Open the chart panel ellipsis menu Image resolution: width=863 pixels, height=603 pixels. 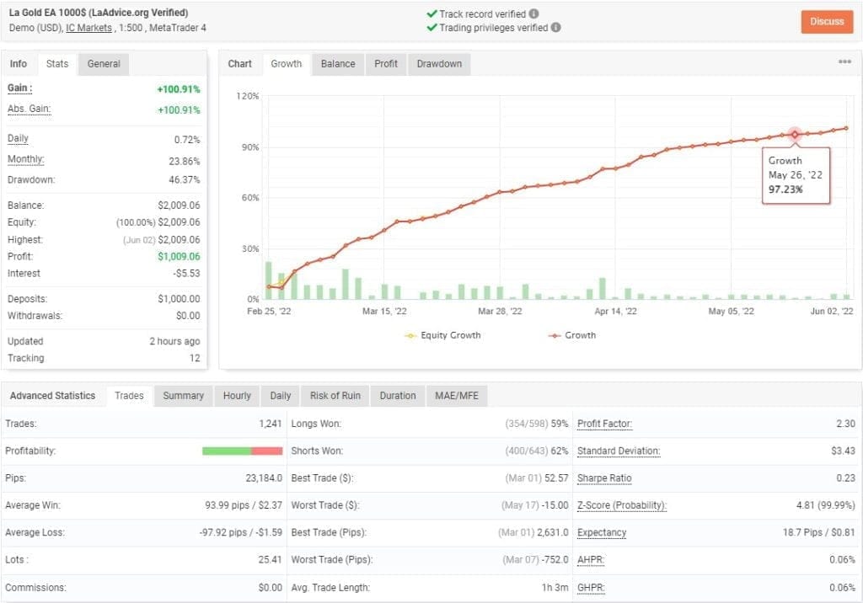[x=843, y=61]
